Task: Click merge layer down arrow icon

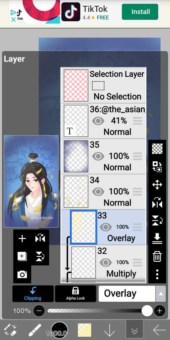Action: click(x=157, y=238)
